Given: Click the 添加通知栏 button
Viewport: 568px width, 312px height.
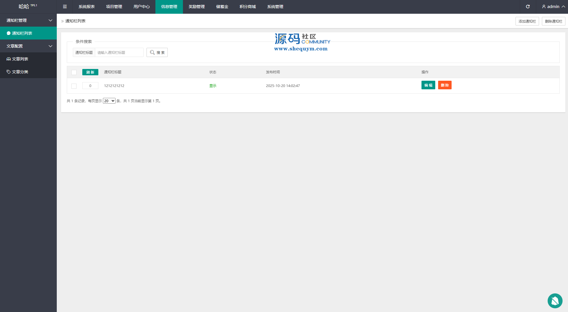Looking at the screenshot, I should (527, 21).
